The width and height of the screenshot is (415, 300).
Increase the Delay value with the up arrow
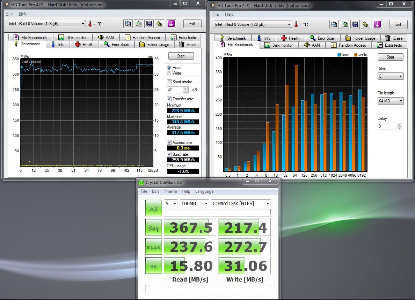[400, 124]
